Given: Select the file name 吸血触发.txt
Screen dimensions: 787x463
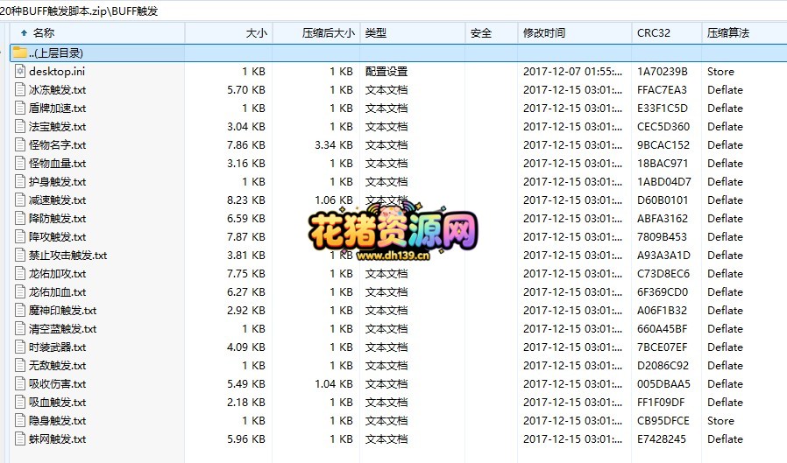Looking at the screenshot, I should (x=57, y=403).
